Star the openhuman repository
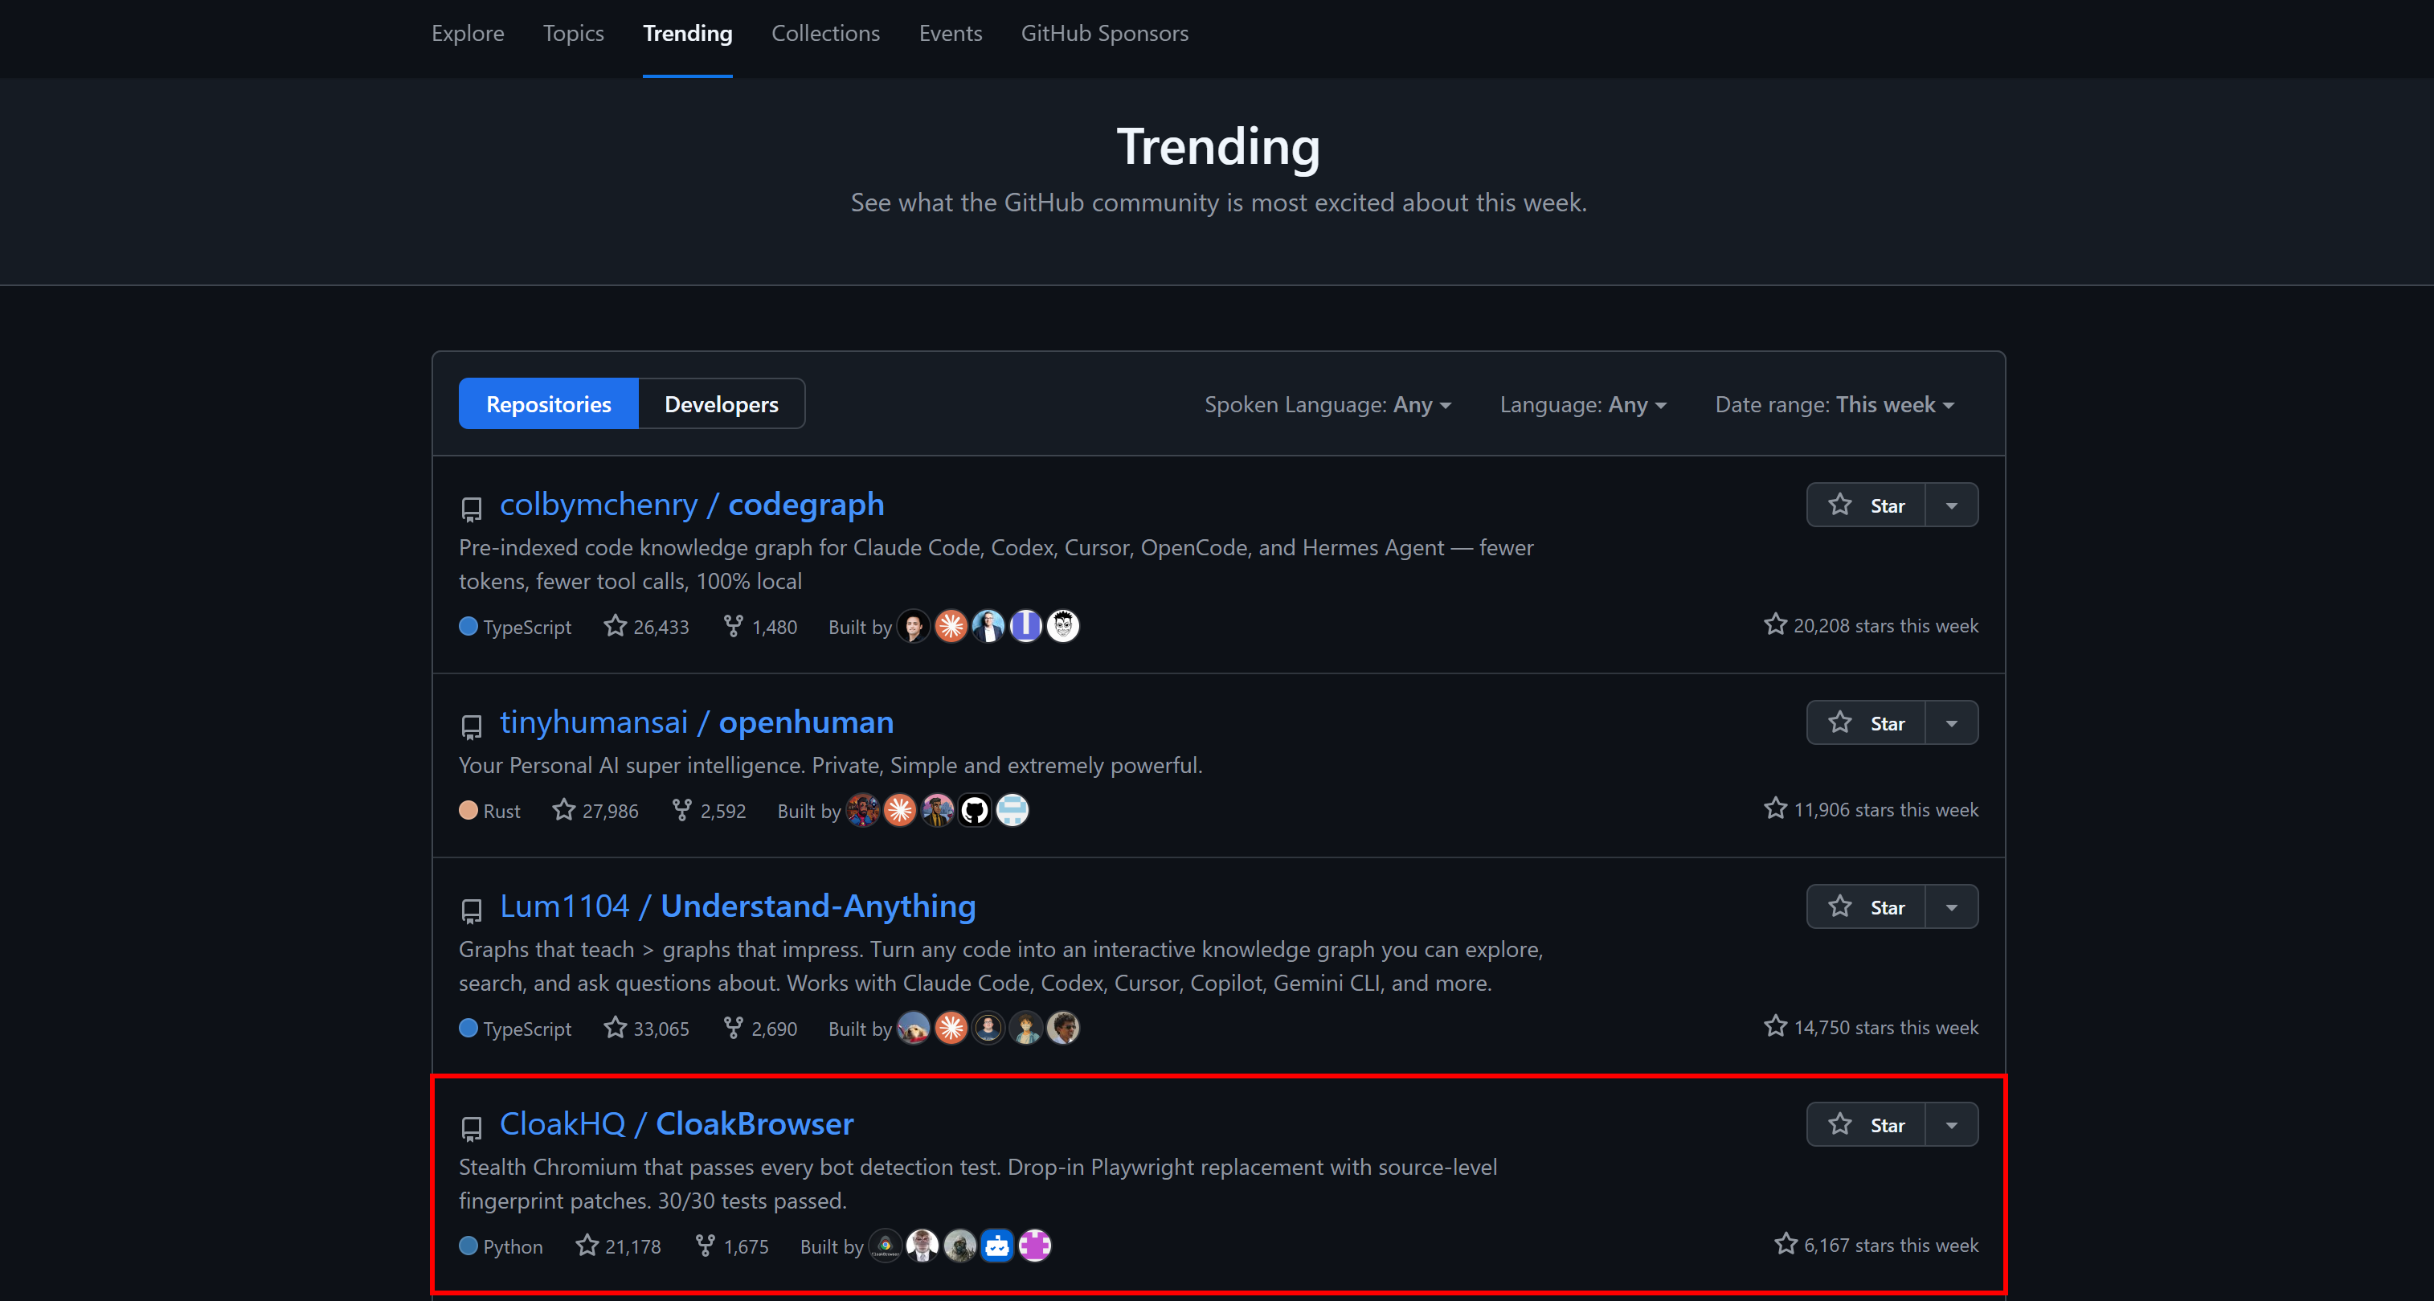 click(1866, 722)
